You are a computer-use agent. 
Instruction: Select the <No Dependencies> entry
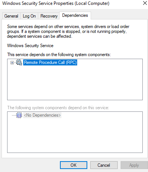(x=42, y=115)
